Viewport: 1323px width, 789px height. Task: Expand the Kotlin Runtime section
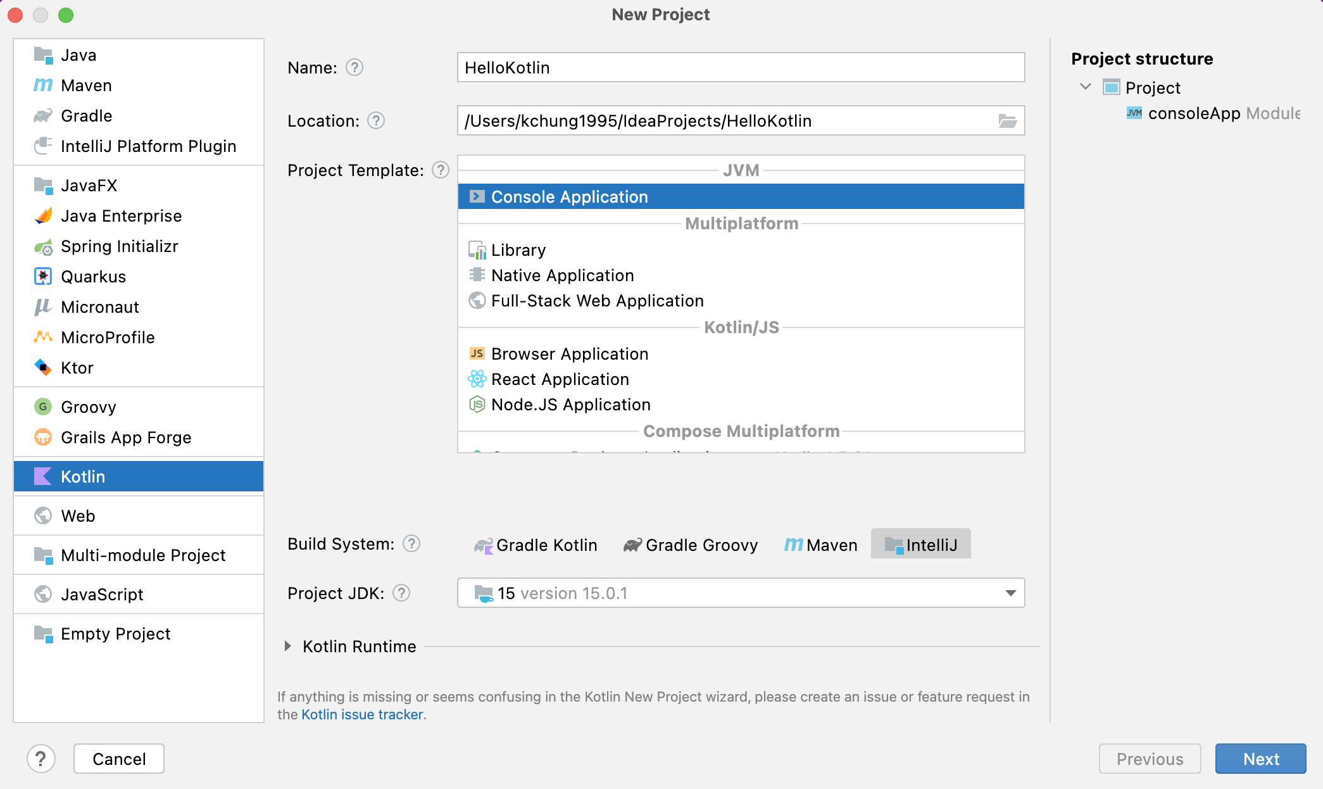pyautogui.click(x=288, y=647)
